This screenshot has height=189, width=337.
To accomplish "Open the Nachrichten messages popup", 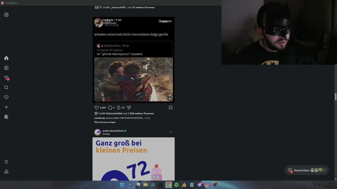I will [307, 170].
